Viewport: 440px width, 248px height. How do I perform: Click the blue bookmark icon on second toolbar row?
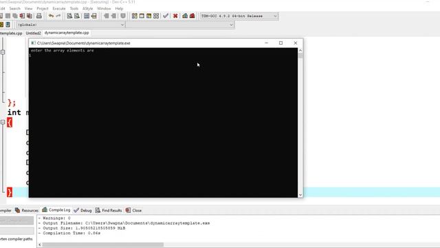(8, 25)
